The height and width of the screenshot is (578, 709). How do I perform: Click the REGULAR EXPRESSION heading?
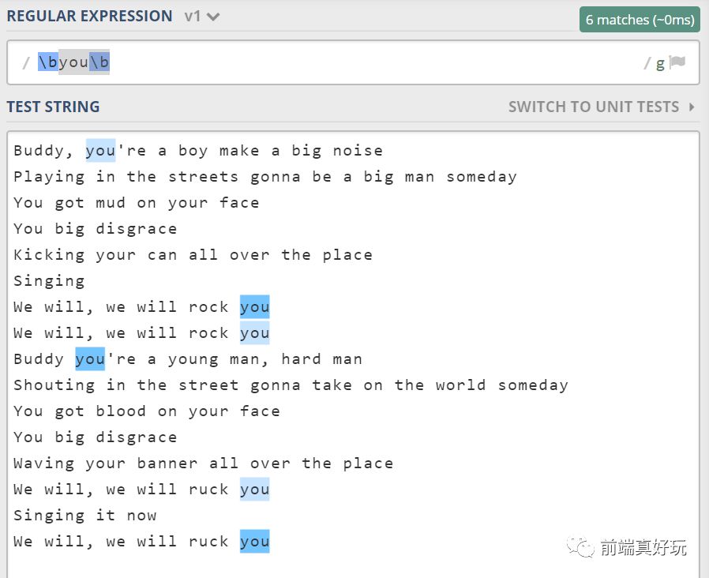click(x=89, y=16)
